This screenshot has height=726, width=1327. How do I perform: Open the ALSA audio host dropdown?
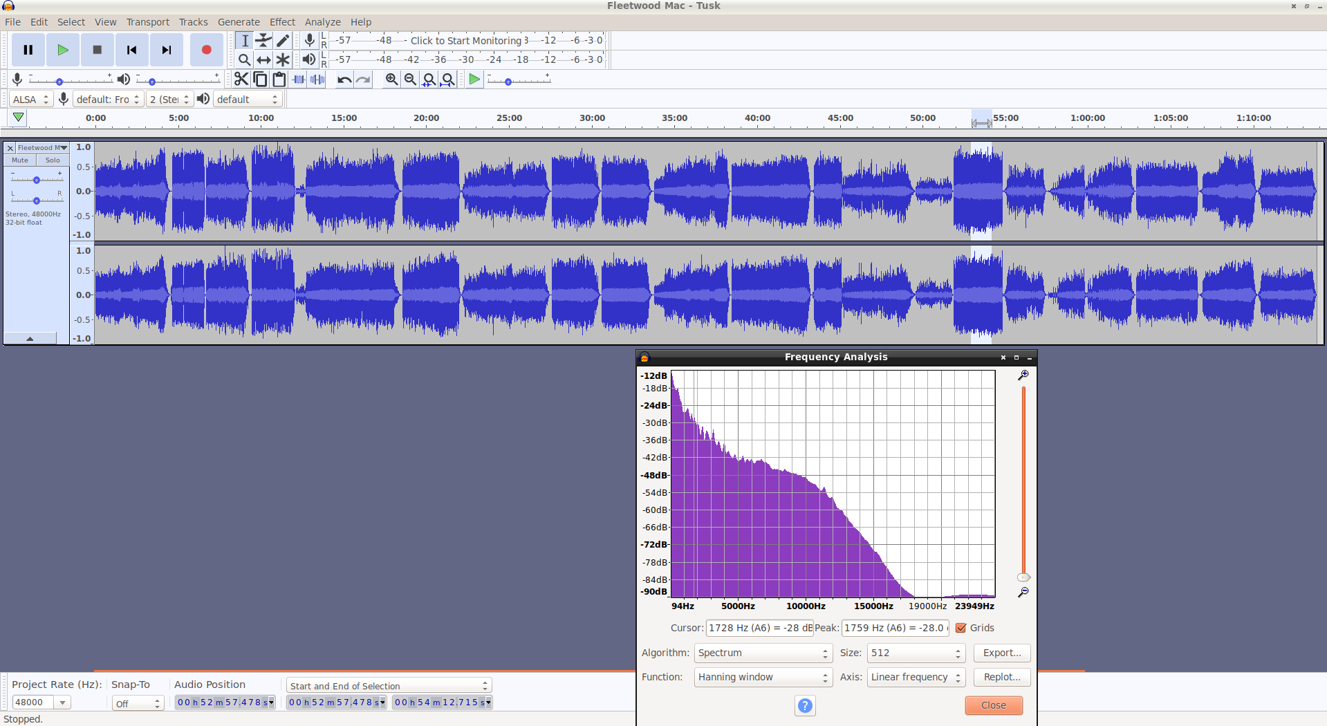31,100
